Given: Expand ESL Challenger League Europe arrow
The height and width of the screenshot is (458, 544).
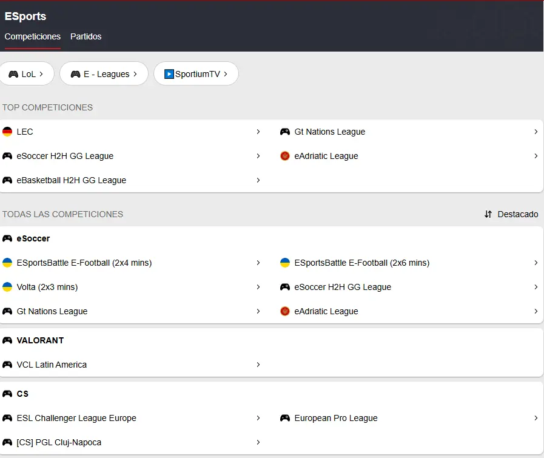Looking at the screenshot, I should [x=258, y=418].
